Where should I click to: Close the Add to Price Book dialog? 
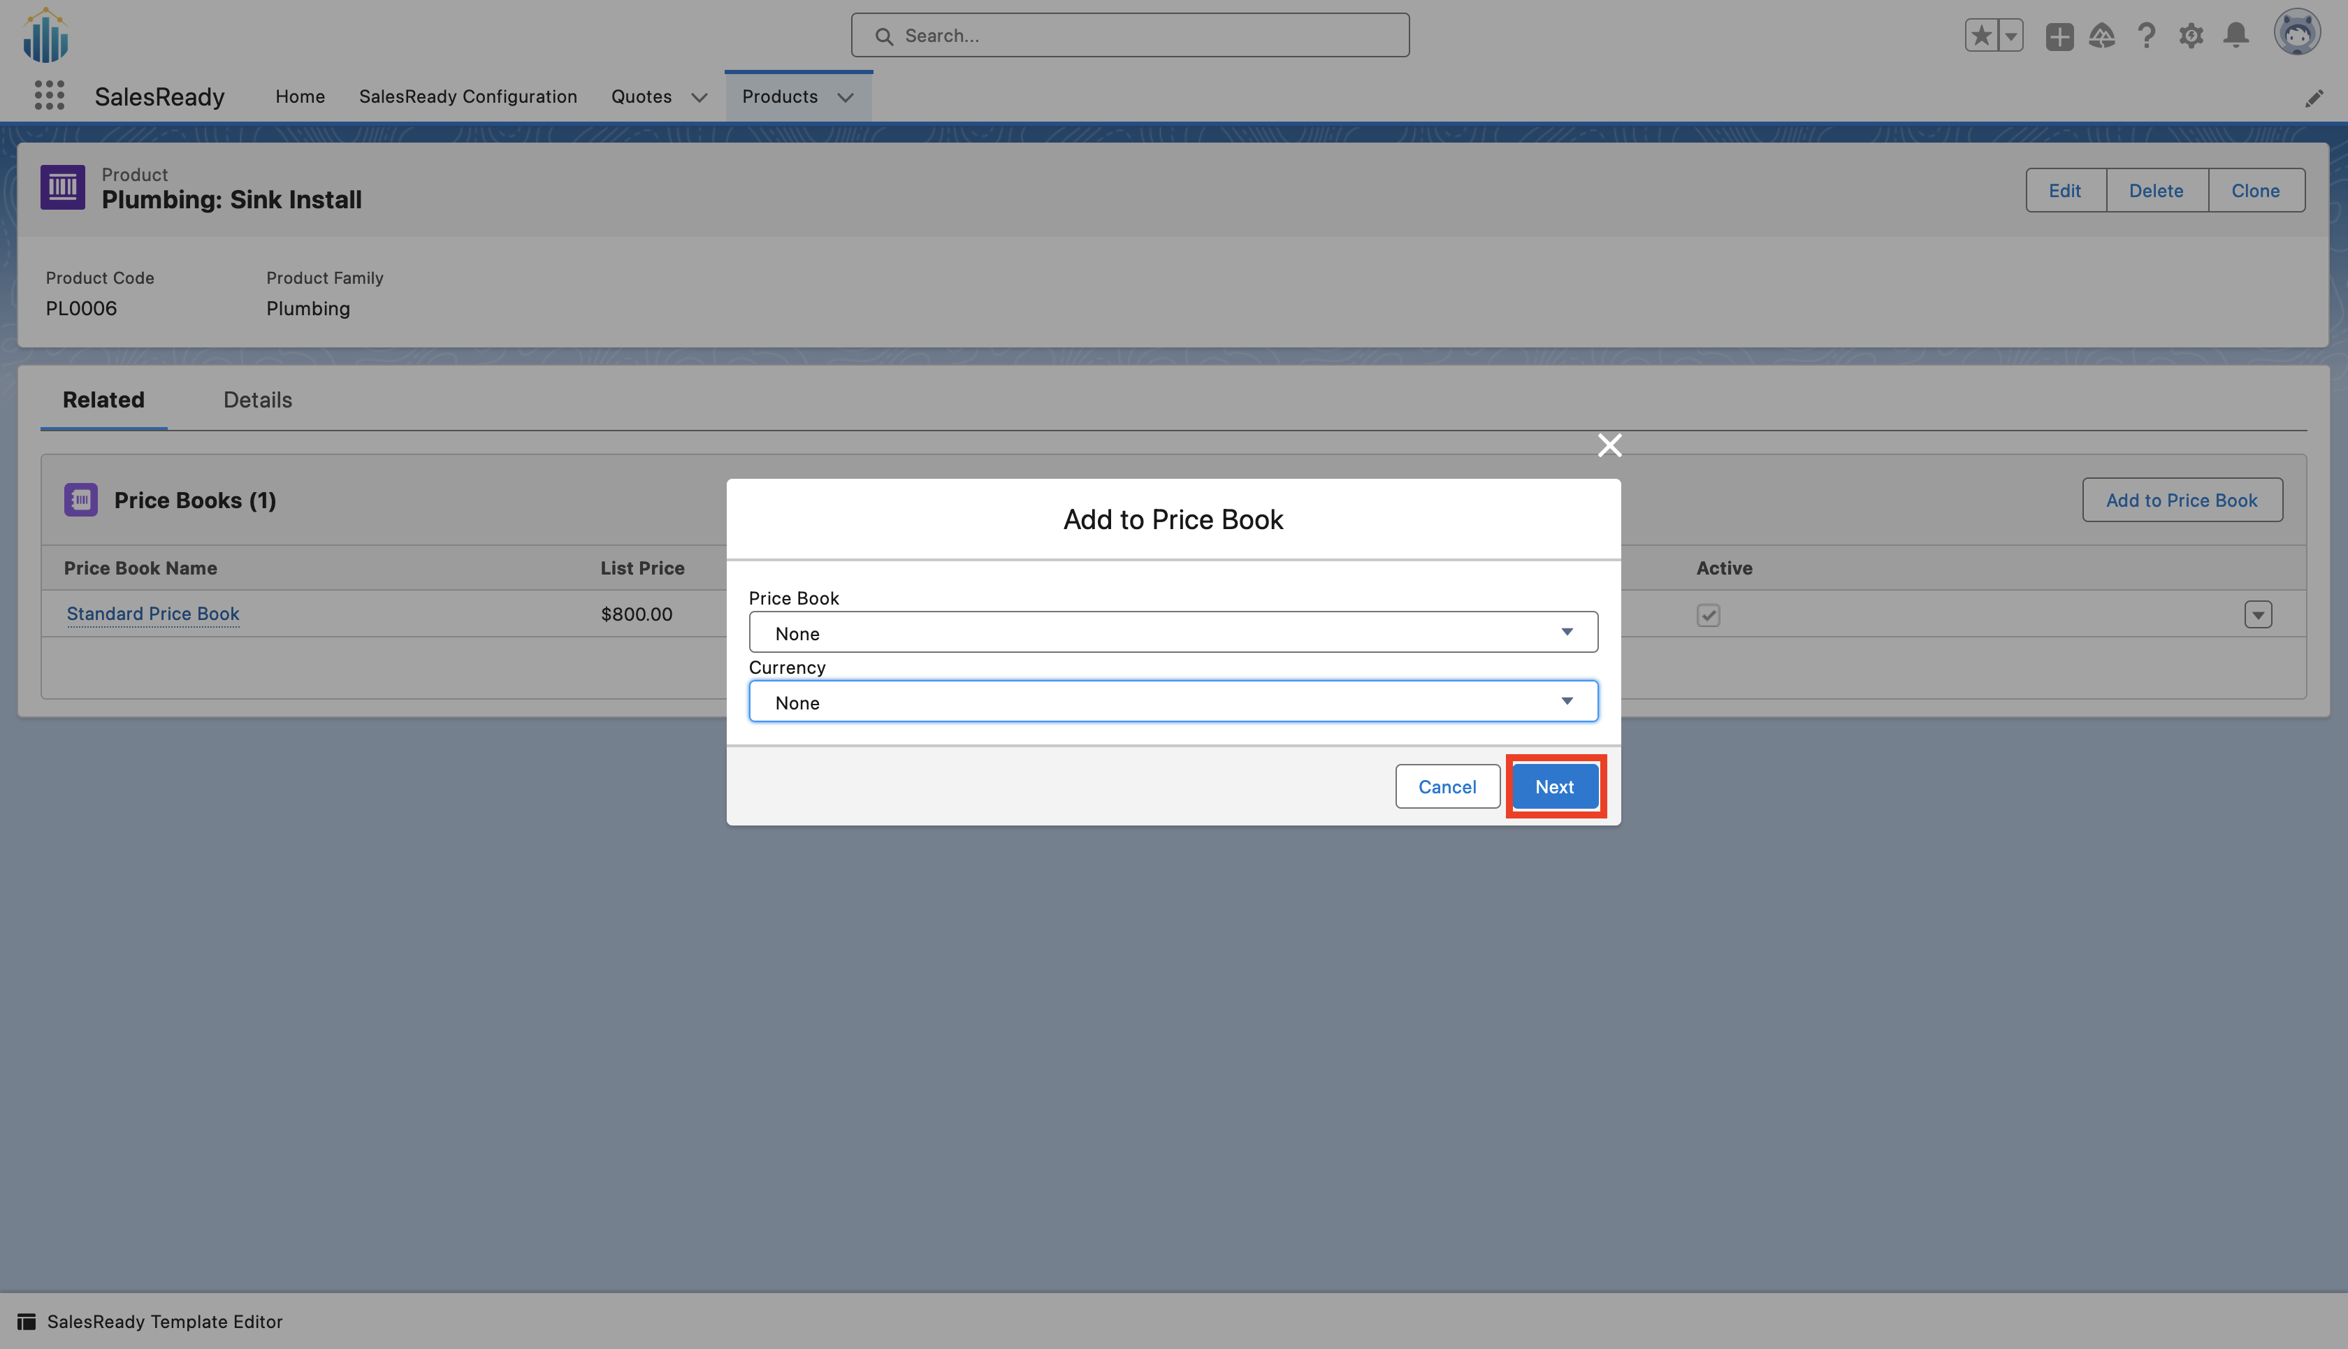[x=1609, y=446]
